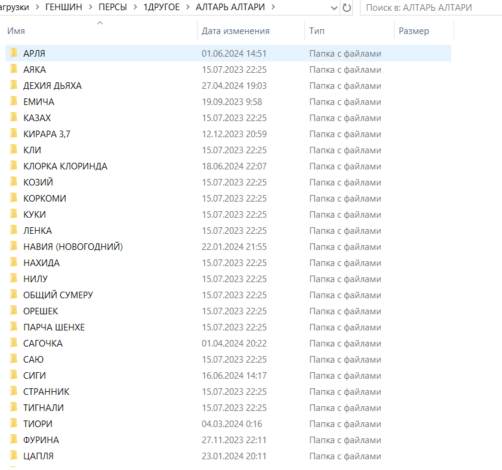Select the ПАРЧА ШЕНХЕ folder name
Viewport: 502px width, 470px height.
coord(54,327)
